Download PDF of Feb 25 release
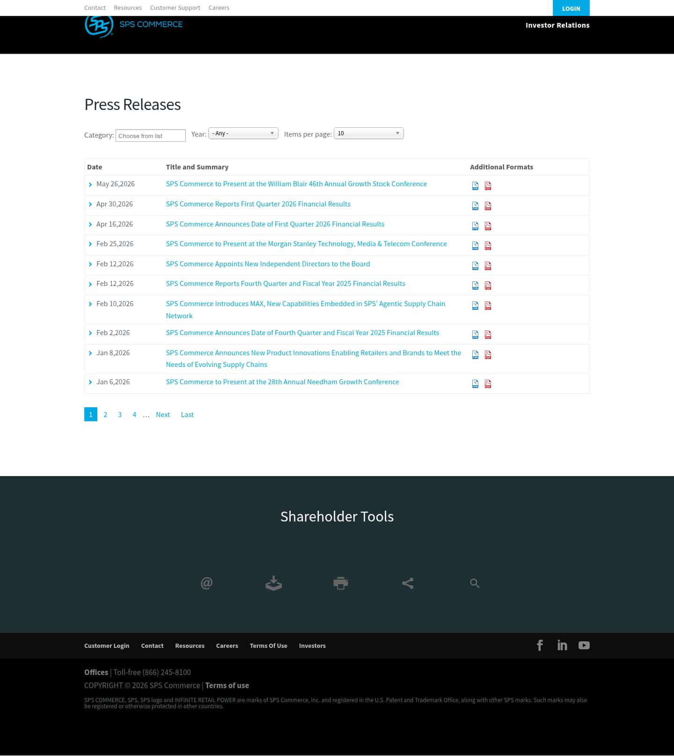The image size is (674, 756). pos(488,246)
